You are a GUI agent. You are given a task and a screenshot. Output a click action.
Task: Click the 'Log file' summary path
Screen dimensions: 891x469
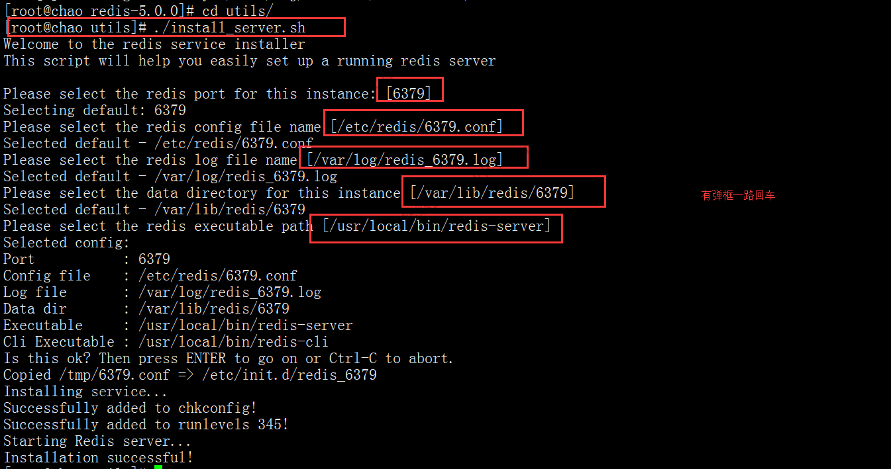tap(230, 292)
